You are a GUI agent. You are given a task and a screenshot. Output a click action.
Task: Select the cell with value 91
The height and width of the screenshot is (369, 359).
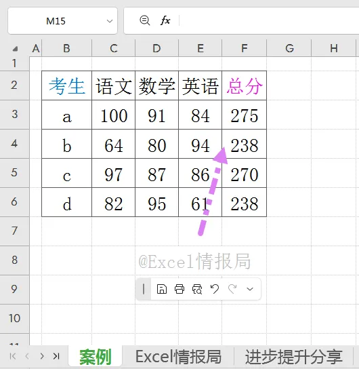[156, 115]
